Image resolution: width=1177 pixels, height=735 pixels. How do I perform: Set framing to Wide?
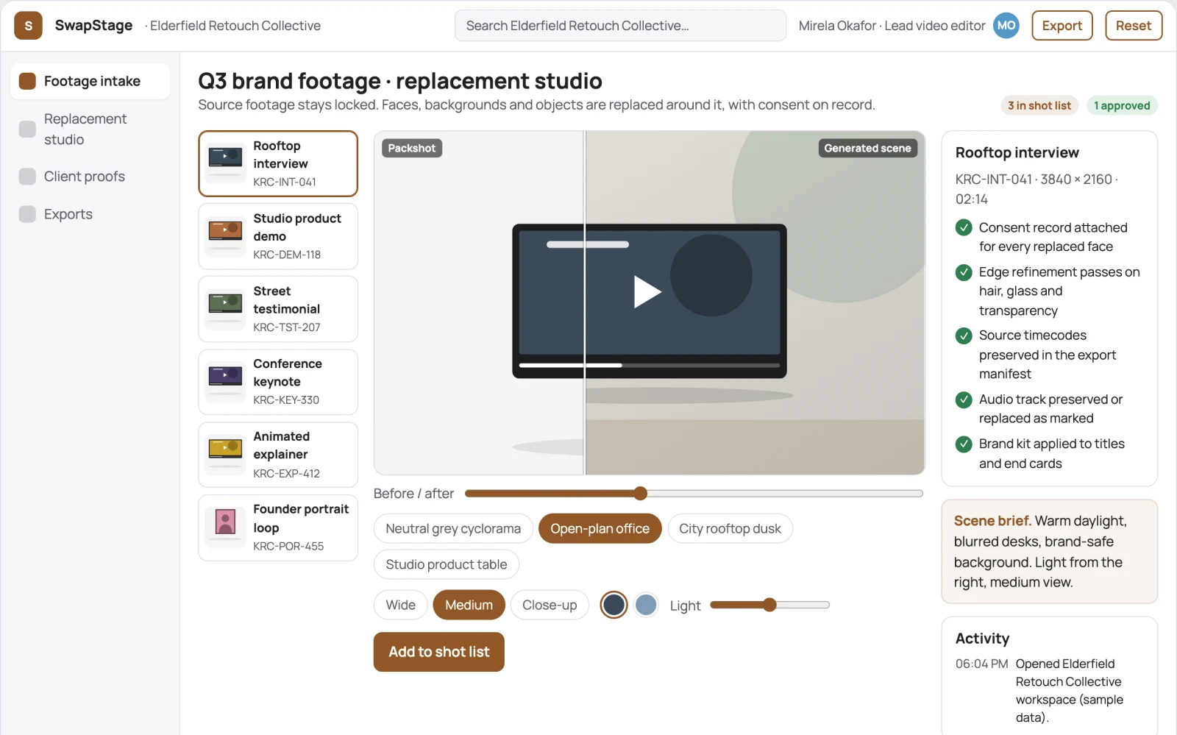[400, 605]
